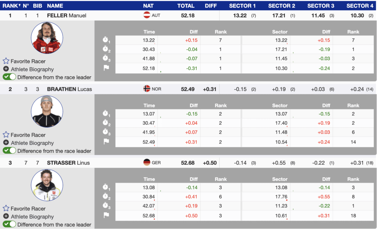Click the stopwatch 1 icon in Braathen's split table

pyautogui.click(x=106, y=114)
